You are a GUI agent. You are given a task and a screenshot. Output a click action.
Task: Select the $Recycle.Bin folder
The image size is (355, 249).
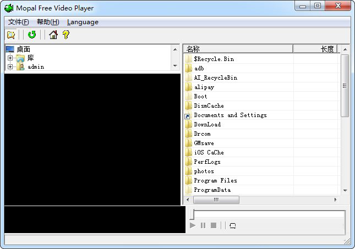(214, 59)
